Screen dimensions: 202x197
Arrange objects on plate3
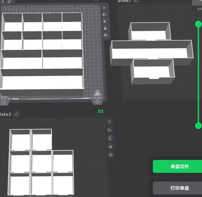coord(110,130)
